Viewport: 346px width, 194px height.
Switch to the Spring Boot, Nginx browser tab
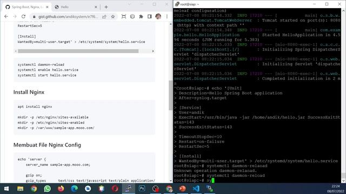point(27,7)
